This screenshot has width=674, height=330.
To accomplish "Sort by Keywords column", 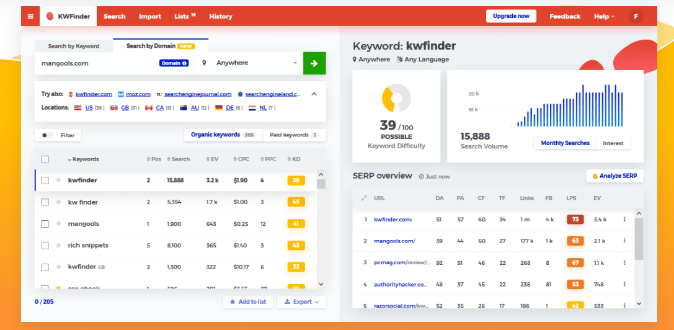I will [83, 159].
